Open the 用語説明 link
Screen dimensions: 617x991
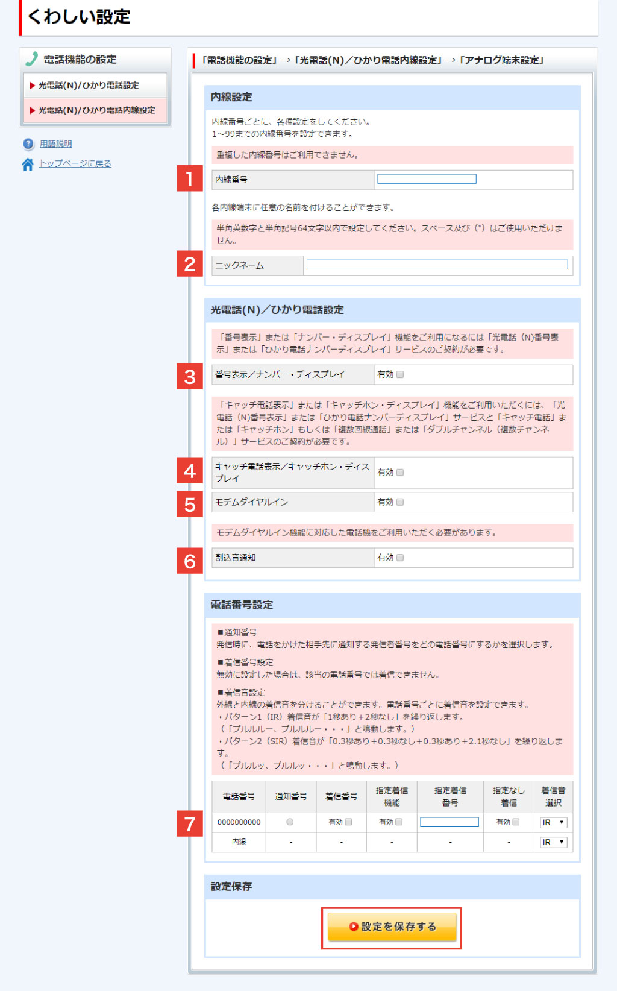tap(55, 144)
